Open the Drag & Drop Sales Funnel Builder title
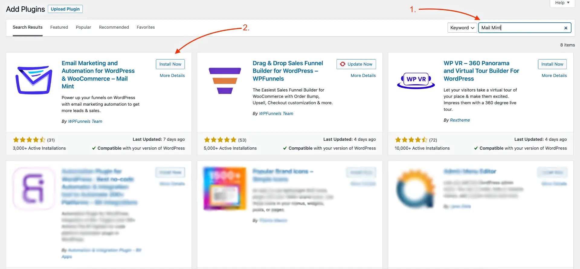Screen dimensions: 580x269 [288, 71]
